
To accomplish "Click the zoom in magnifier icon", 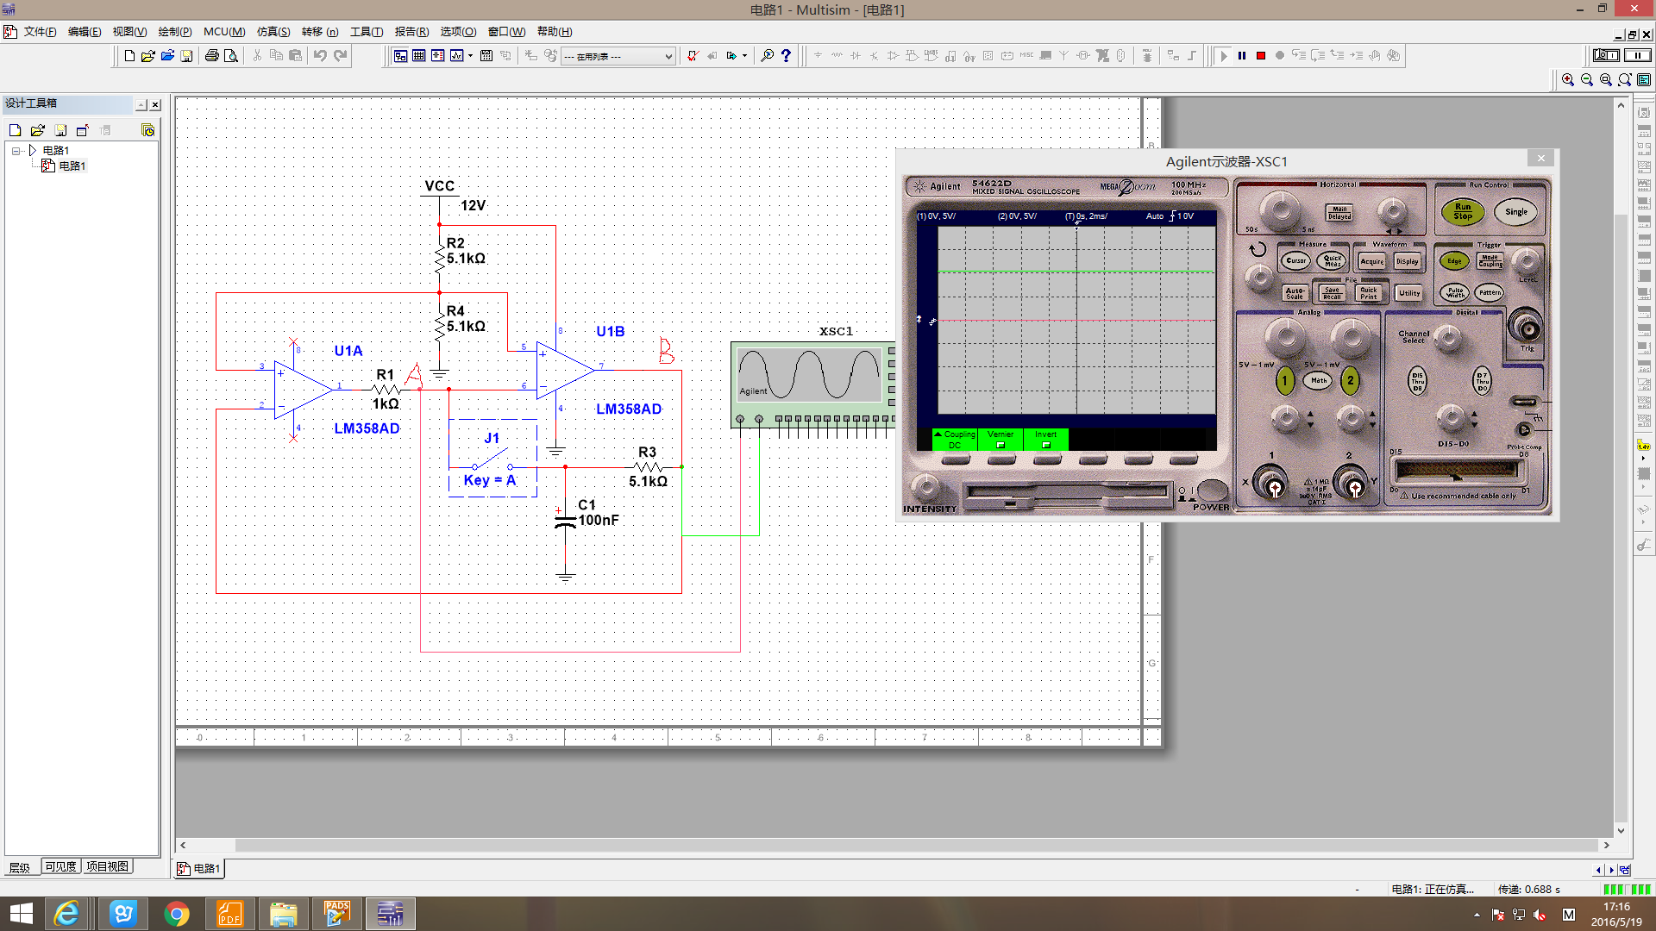I will (x=1568, y=79).
